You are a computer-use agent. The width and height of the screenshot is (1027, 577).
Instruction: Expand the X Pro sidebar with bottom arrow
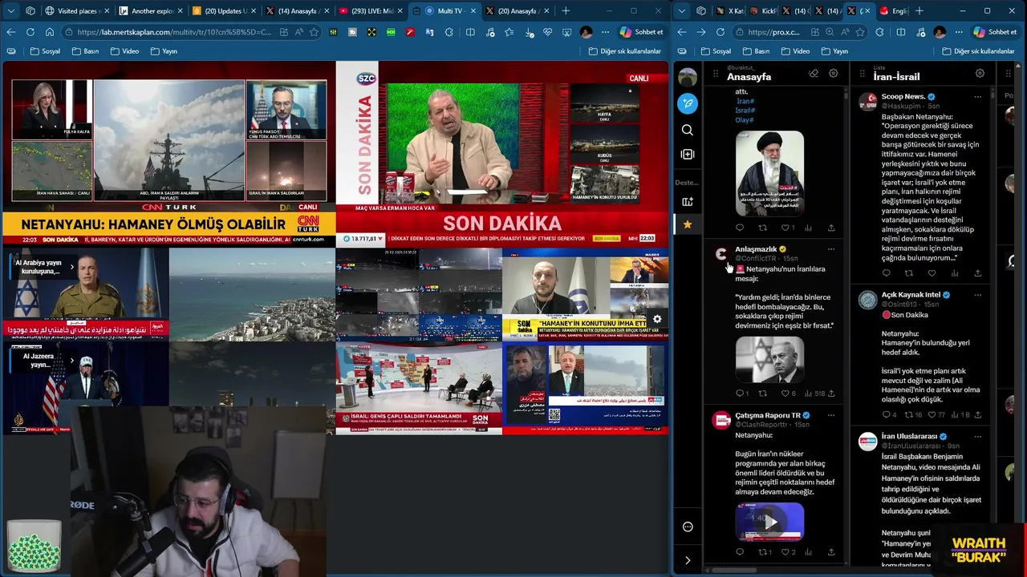(688, 560)
